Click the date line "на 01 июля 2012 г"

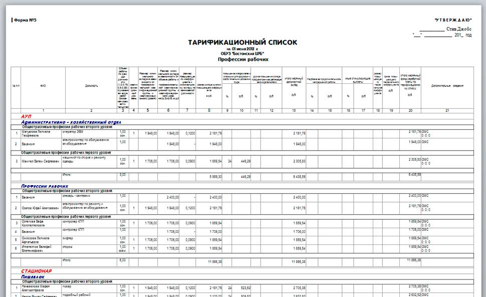pos(242,49)
